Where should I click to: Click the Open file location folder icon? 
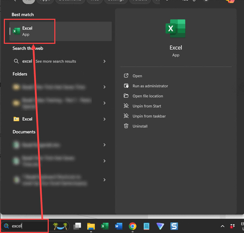126,96
